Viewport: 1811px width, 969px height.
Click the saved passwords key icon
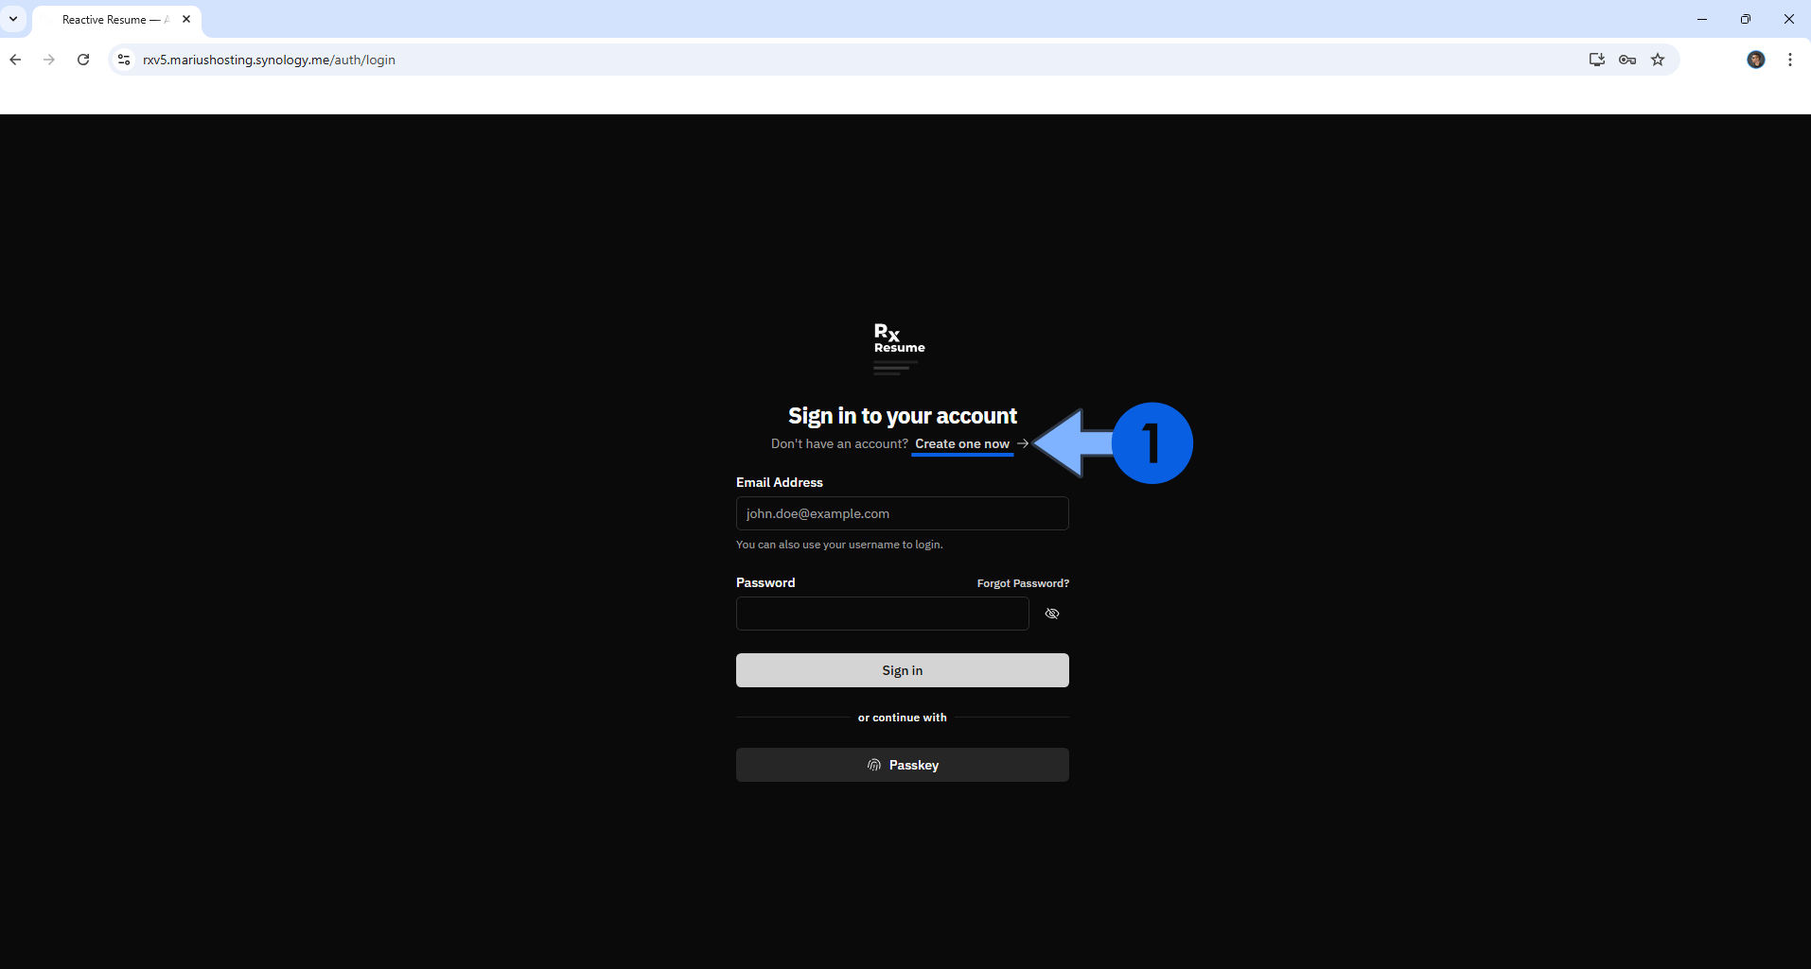click(x=1627, y=59)
